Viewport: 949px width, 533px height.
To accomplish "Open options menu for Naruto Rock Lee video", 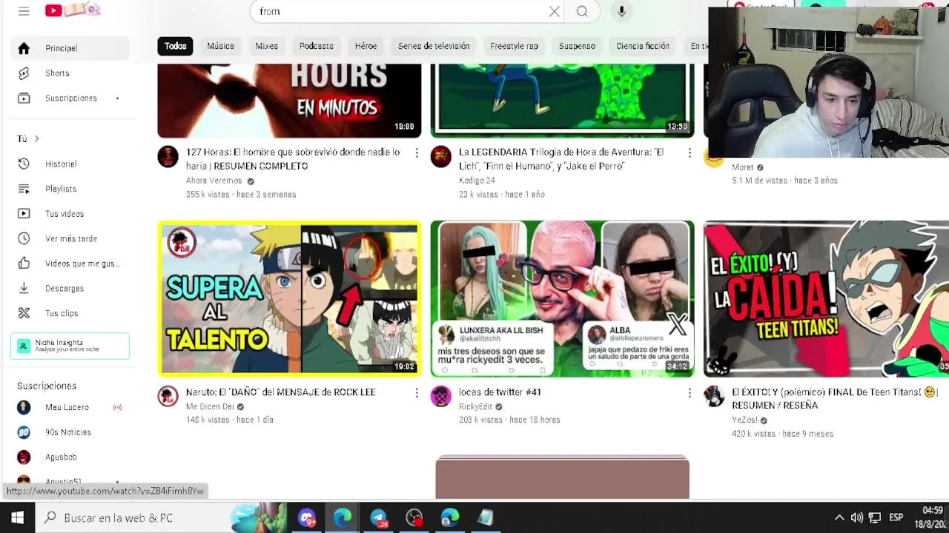I will (x=417, y=392).
